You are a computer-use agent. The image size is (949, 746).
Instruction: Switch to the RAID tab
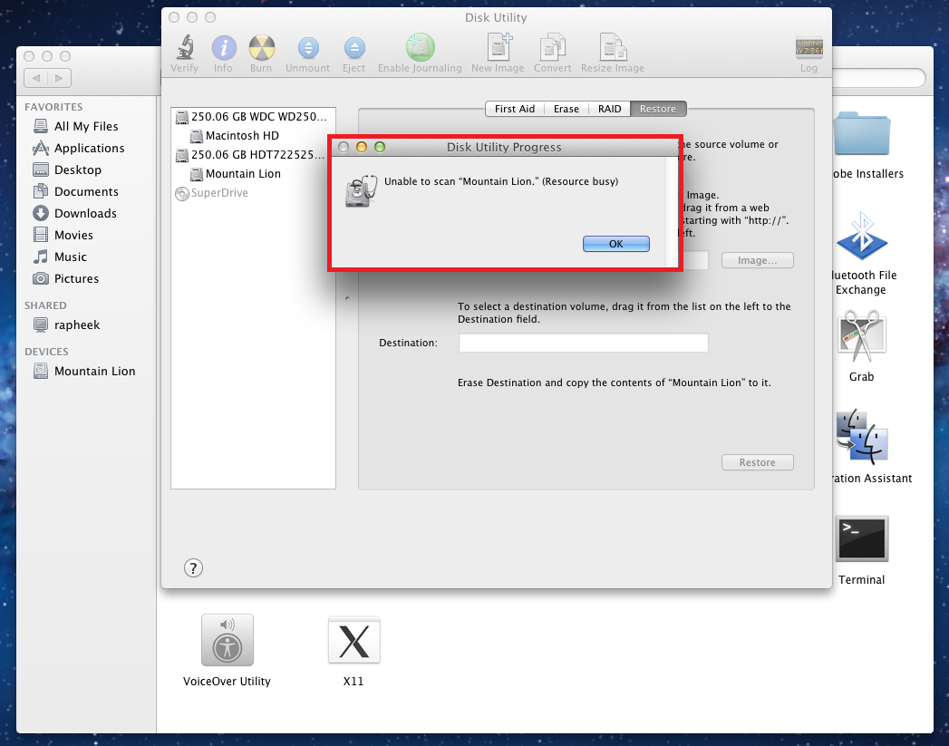pos(609,109)
